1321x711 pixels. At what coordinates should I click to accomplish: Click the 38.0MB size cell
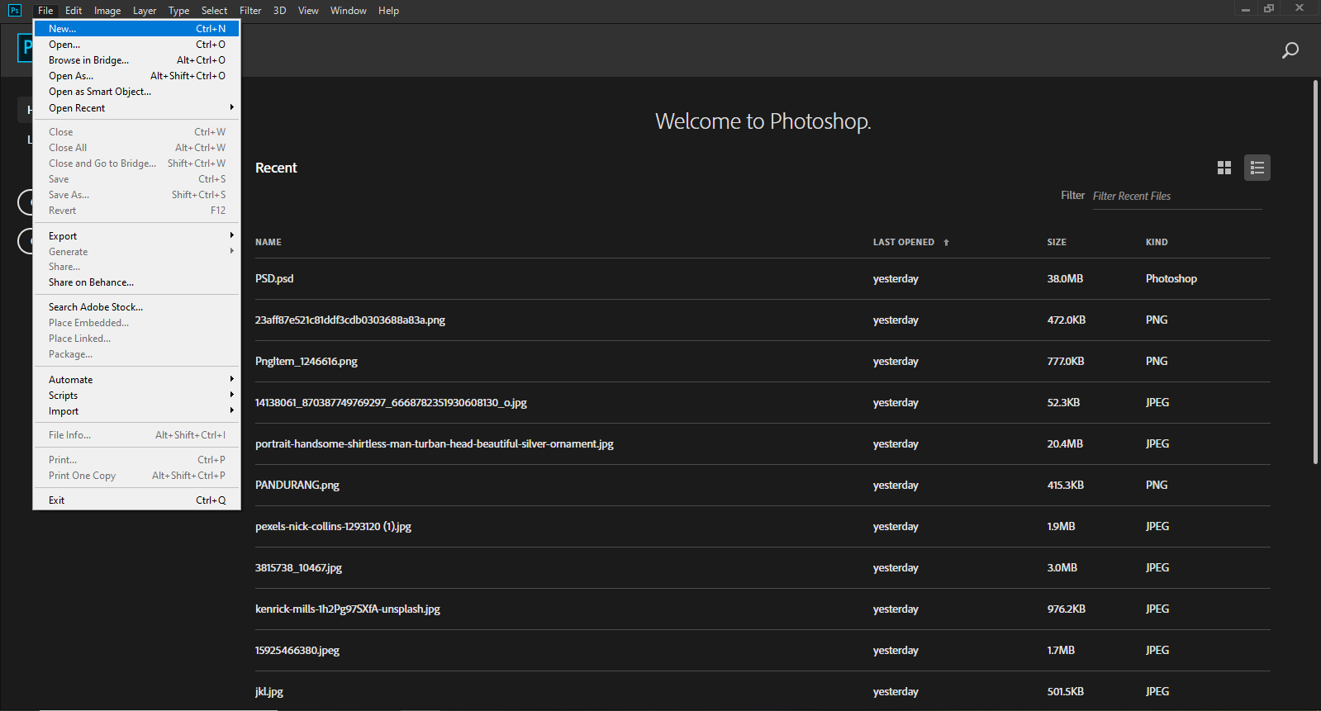click(x=1065, y=279)
